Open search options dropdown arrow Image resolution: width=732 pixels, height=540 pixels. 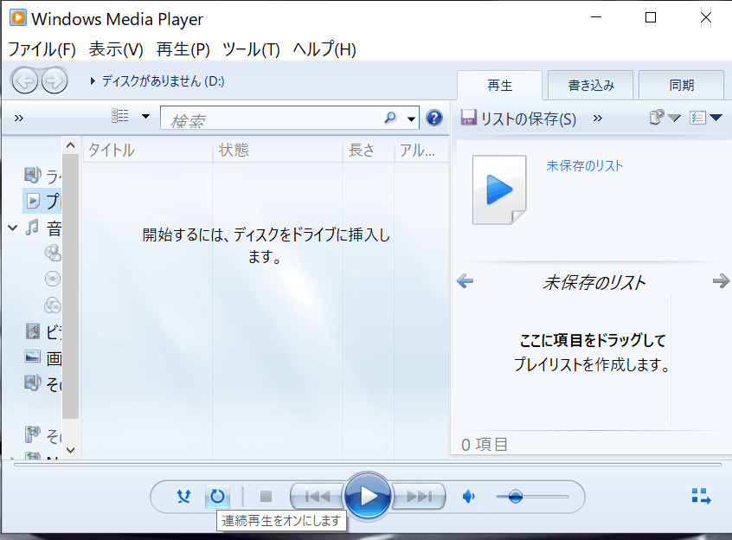coord(411,119)
